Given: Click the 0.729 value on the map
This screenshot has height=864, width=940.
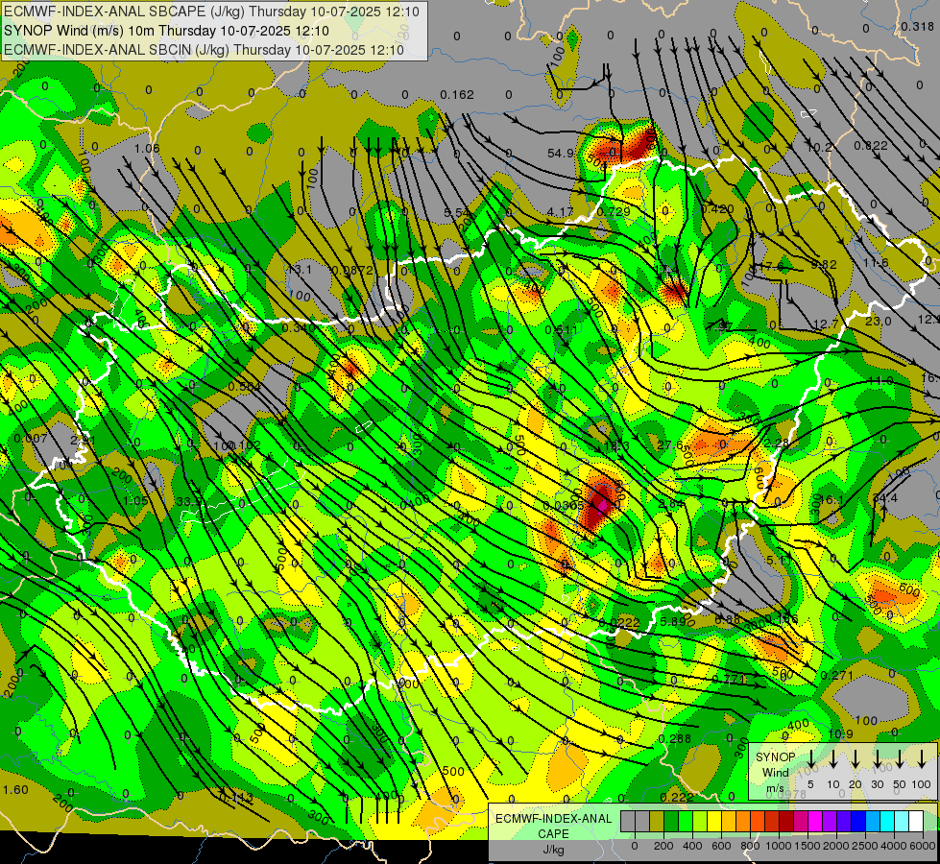Looking at the screenshot, I should (x=614, y=211).
